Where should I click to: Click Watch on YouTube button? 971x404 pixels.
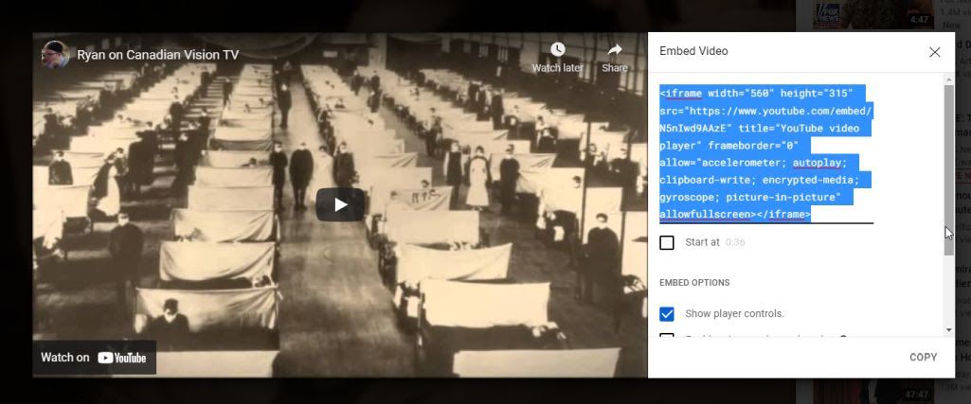[94, 357]
